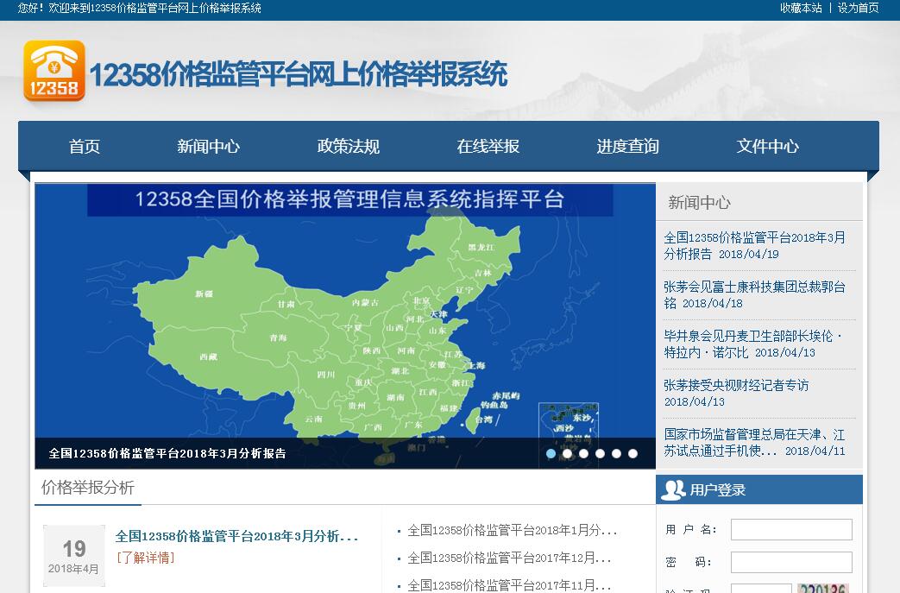Open the 政策法规 navigation item

(348, 147)
